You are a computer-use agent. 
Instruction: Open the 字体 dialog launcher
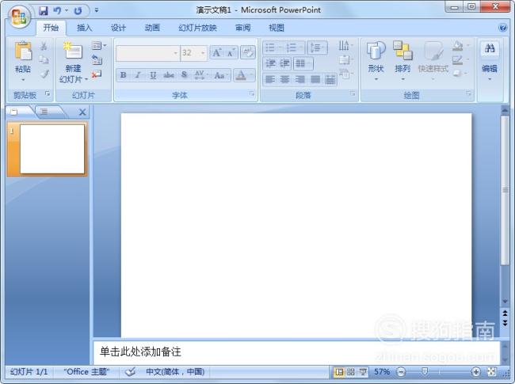(252, 94)
